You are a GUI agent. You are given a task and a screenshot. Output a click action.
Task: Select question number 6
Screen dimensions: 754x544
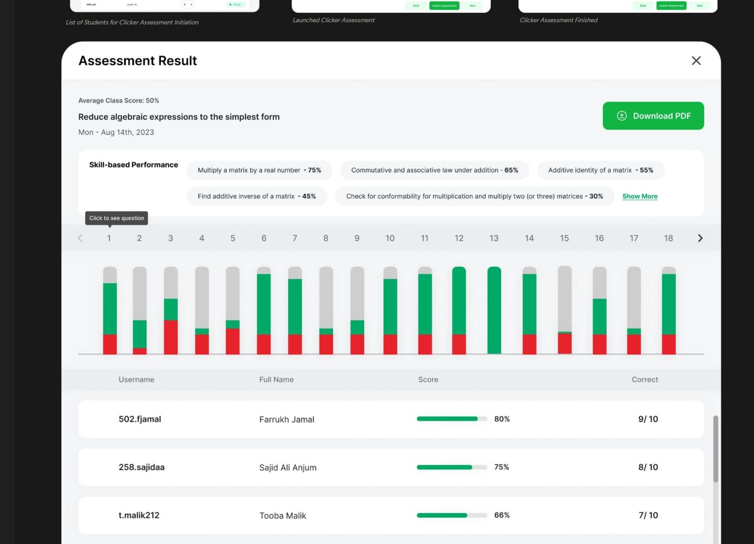(264, 238)
